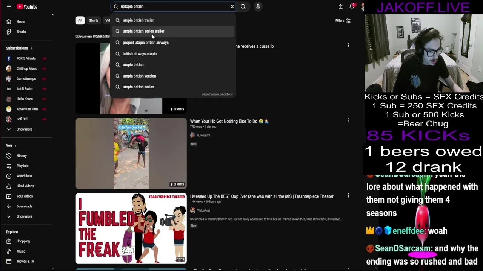Start voice search with the microphone
This screenshot has height=271, width=483.
[x=258, y=6]
